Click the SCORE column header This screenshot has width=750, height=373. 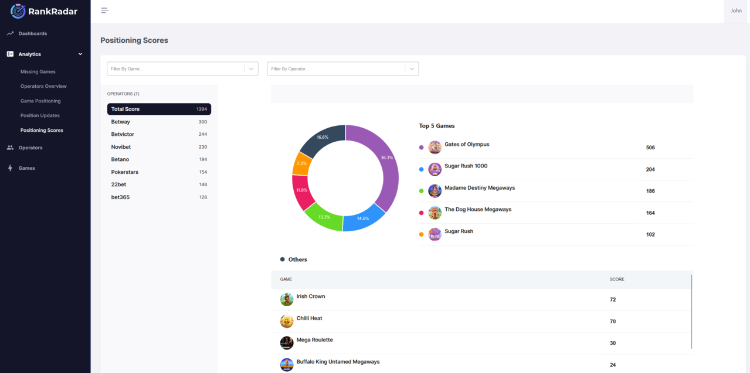[x=617, y=279]
